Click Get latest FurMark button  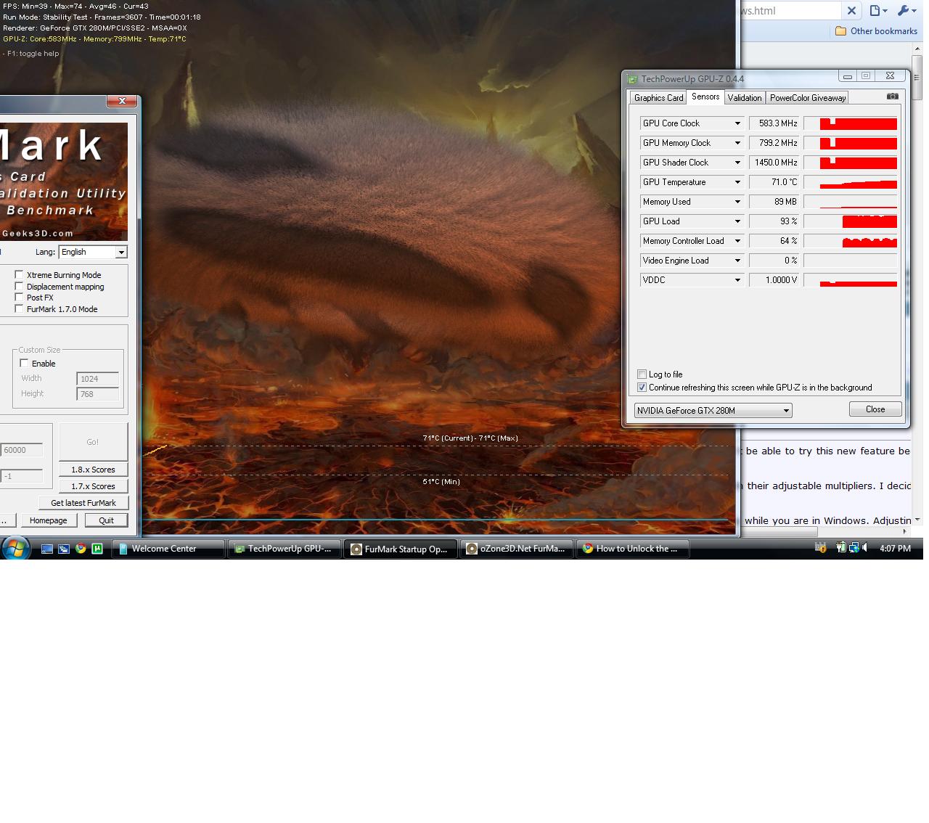click(83, 503)
